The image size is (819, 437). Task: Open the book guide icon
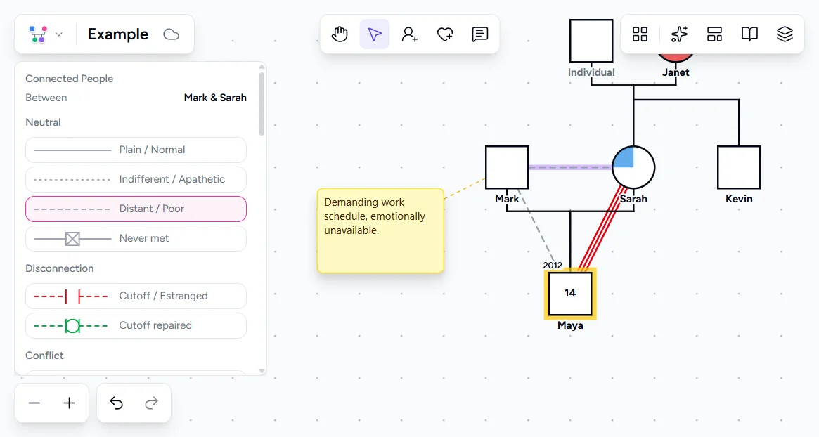[749, 34]
